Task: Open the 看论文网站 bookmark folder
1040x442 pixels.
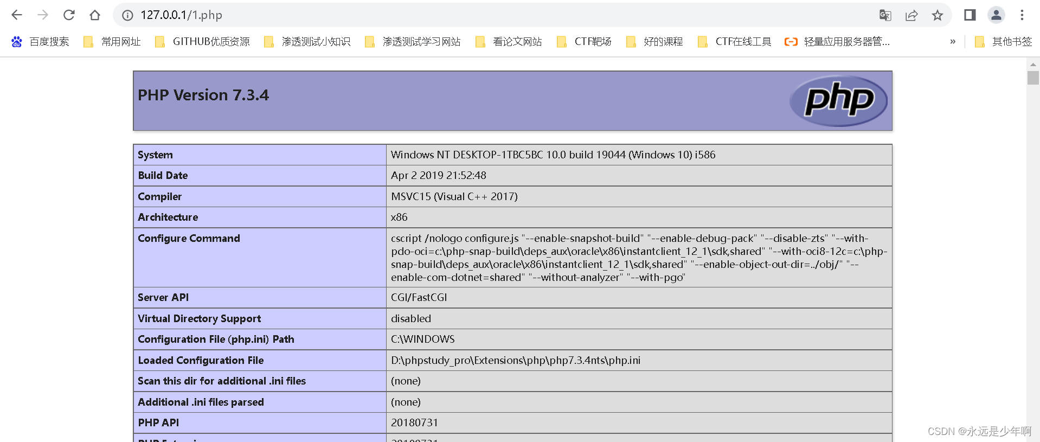Action: (x=508, y=42)
